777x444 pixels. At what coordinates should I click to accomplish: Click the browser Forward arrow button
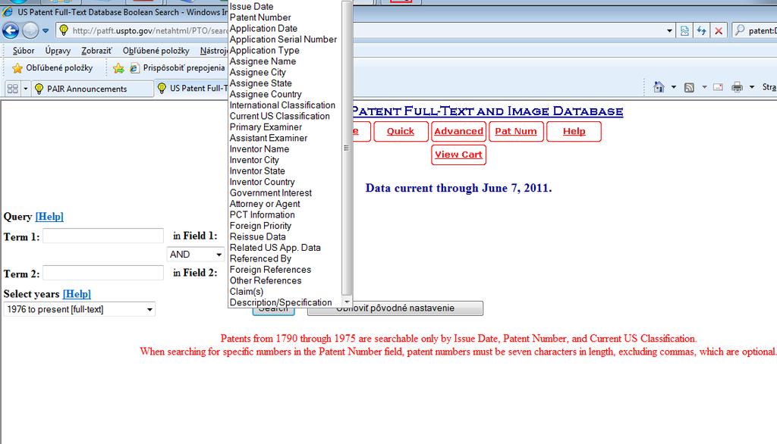30,31
